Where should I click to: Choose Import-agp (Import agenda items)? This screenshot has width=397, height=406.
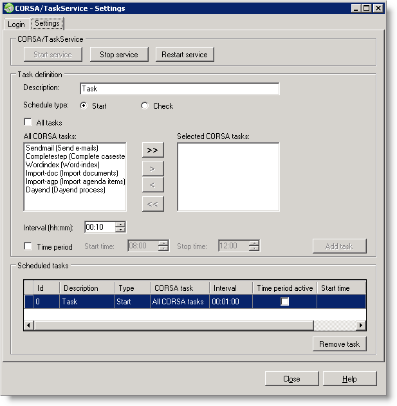click(75, 181)
